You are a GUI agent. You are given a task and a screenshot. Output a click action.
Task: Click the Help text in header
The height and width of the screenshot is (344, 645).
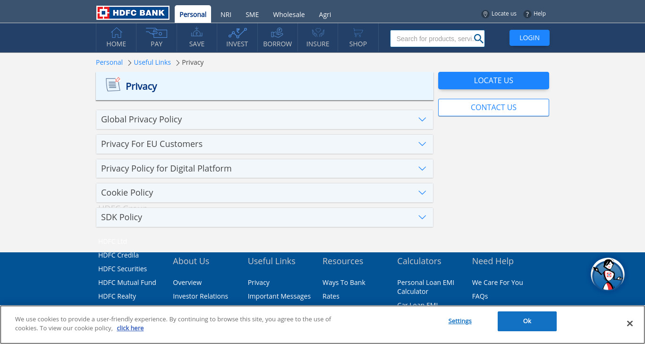[x=539, y=14]
